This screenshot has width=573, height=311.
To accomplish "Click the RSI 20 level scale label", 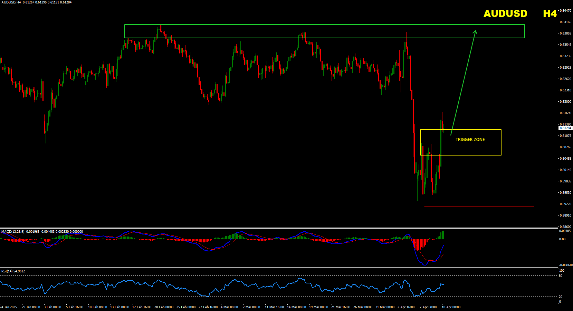I will 561,297.
